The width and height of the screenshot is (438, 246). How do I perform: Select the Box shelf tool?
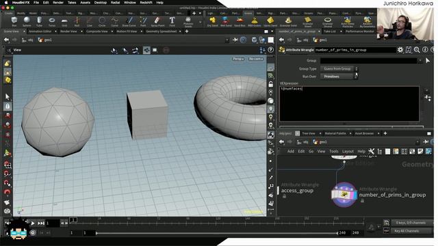[x=14, y=21]
